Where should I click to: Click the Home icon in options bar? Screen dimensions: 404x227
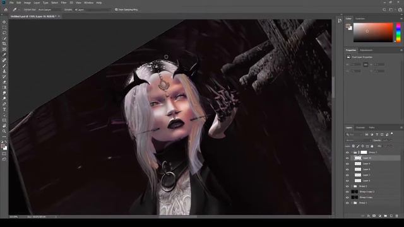[x=6, y=9]
